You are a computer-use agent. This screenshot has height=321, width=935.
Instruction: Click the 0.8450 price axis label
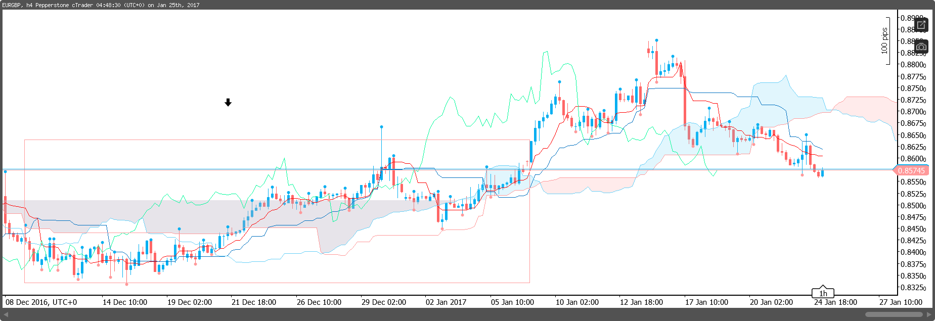pos(913,229)
